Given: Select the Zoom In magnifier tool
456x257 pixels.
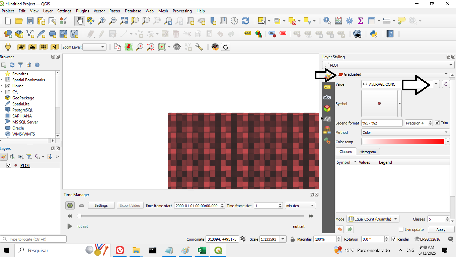Looking at the screenshot, I should click(x=102, y=21).
